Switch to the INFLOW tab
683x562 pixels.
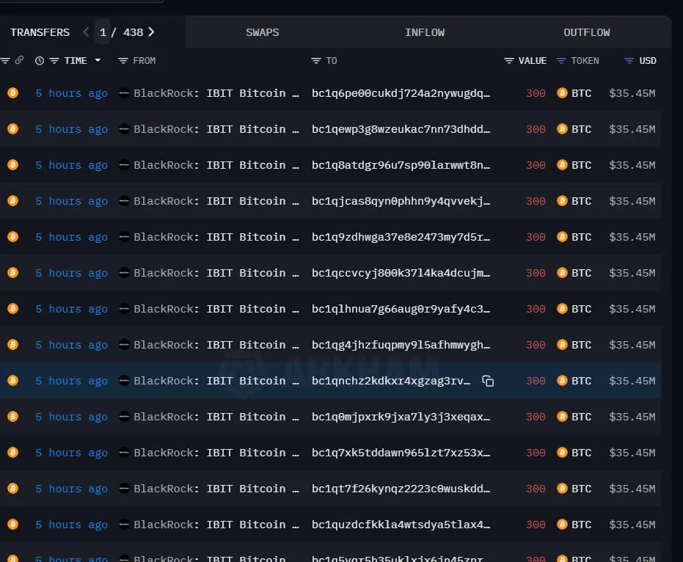[425, 32]
